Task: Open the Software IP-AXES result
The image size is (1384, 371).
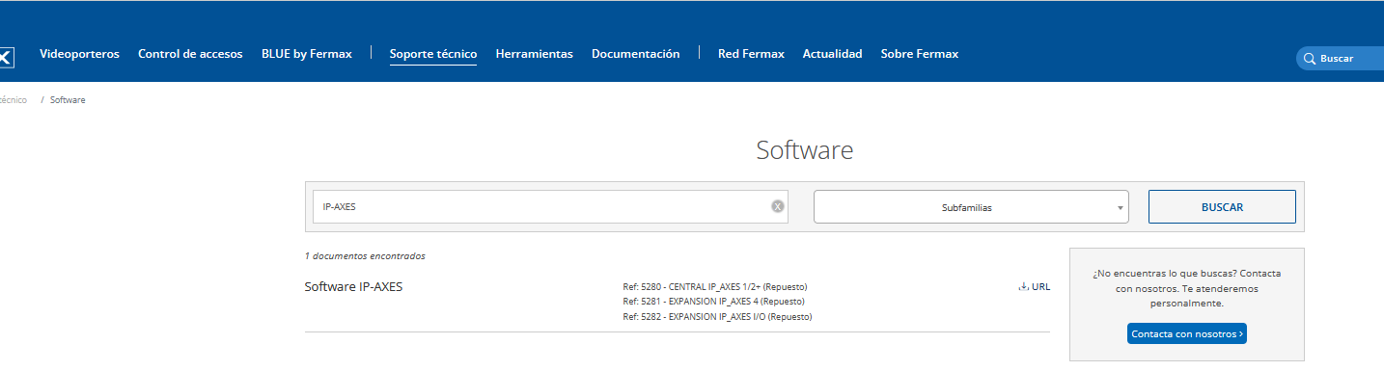Action: 353,286
